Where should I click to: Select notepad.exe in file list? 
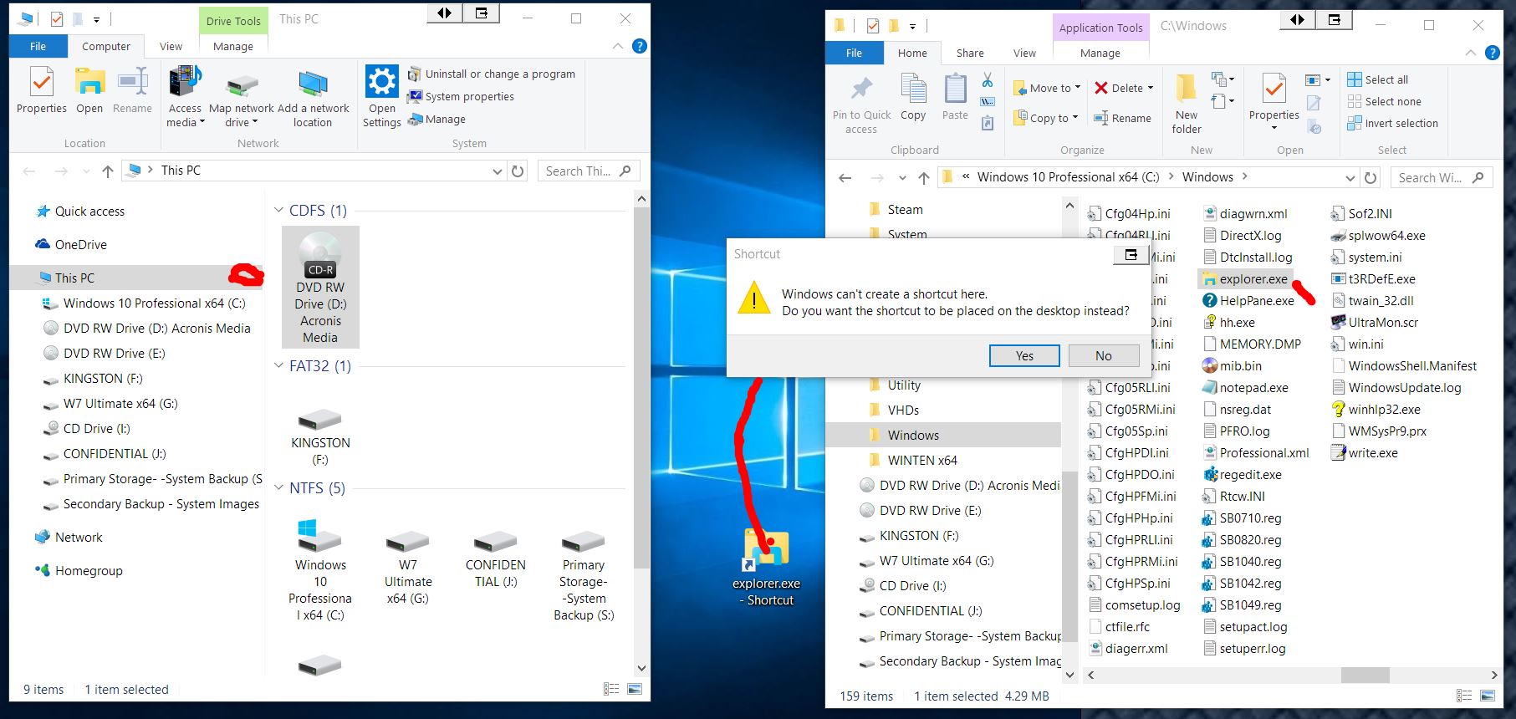[x=1245, y=387]
